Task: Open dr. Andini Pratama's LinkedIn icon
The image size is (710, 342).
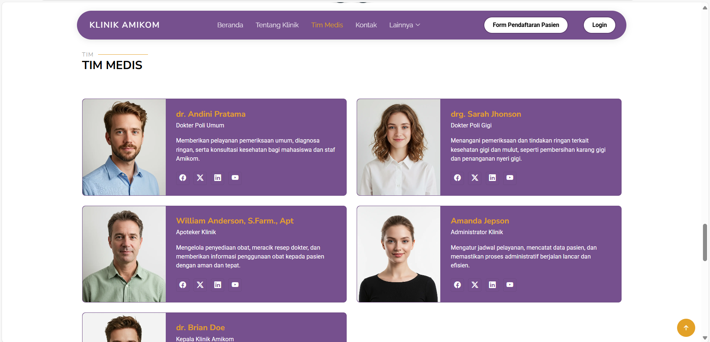Action: click(218, 178)
